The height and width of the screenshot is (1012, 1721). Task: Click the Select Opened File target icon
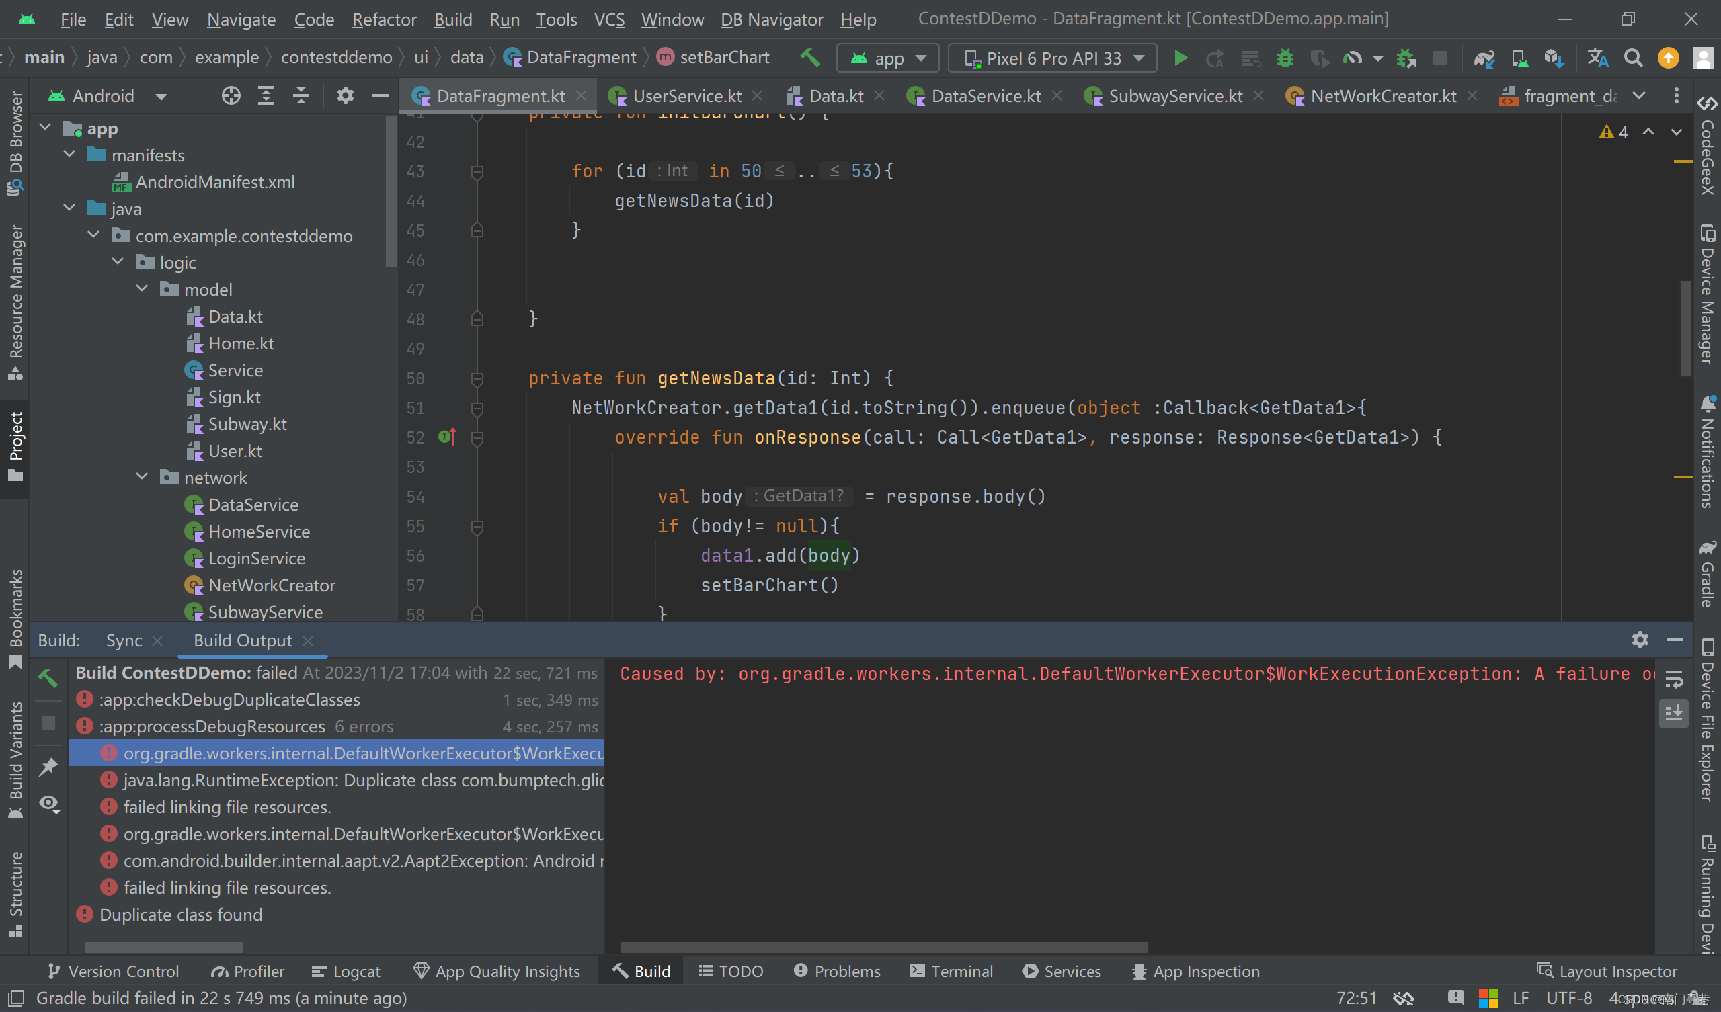tap(231, 95)
